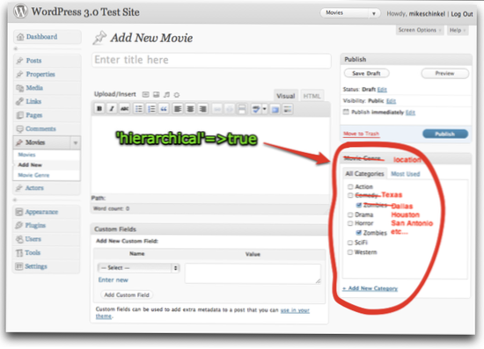Viewport: 484px width, 349px height.
Task: Click the custom field Value text area
Action: tap(253, 273)
